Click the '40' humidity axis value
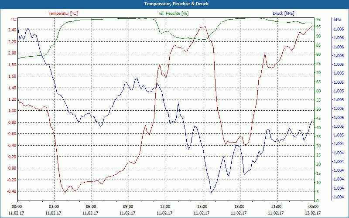 pos(318,128)
